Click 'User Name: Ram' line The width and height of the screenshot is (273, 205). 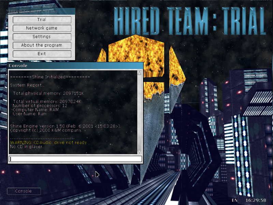pos(30,114)
